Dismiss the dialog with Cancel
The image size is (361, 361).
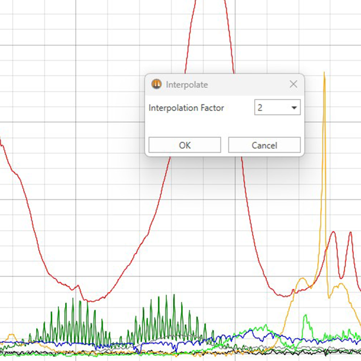coord(264,145)
